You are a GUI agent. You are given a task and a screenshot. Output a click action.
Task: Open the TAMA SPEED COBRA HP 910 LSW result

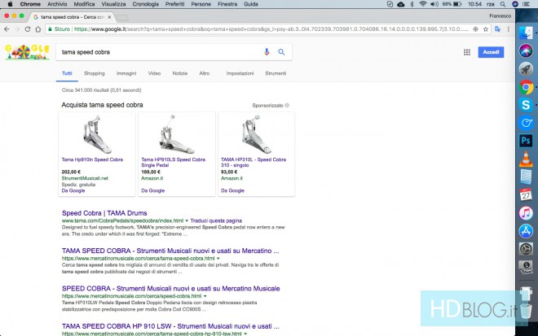(x=170, y=326)
